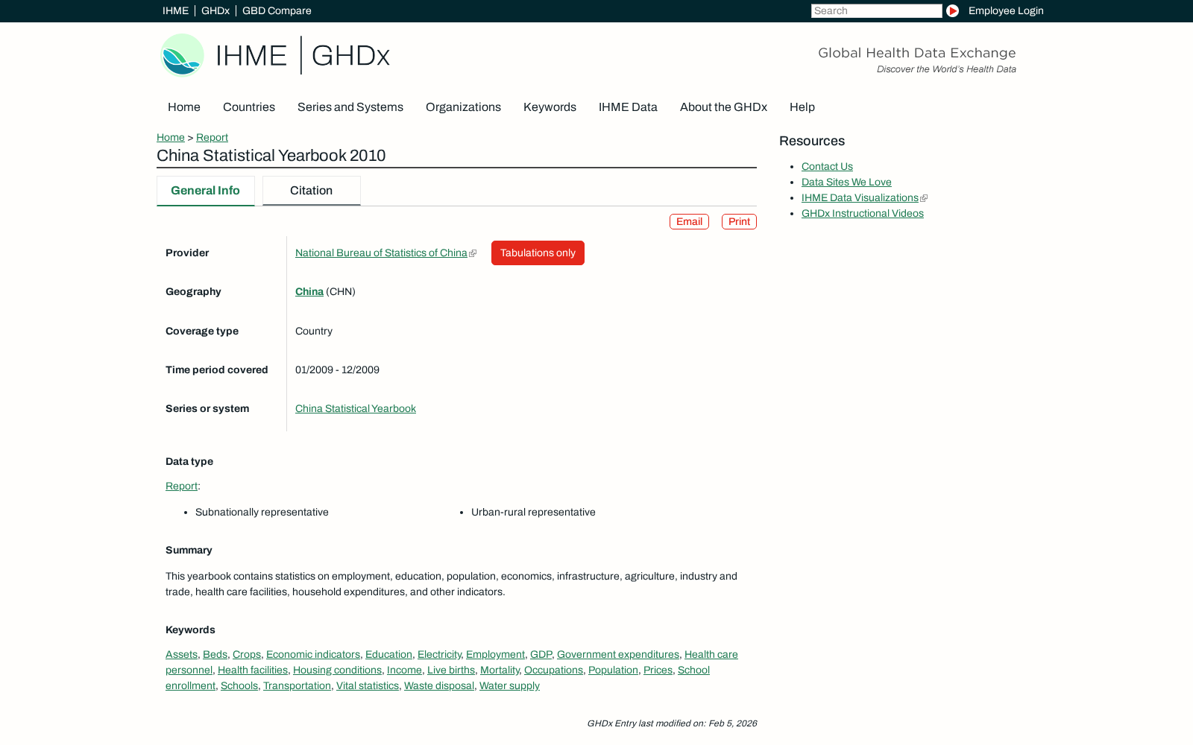Click the Report breadcrumb link

tap(212, 137)
